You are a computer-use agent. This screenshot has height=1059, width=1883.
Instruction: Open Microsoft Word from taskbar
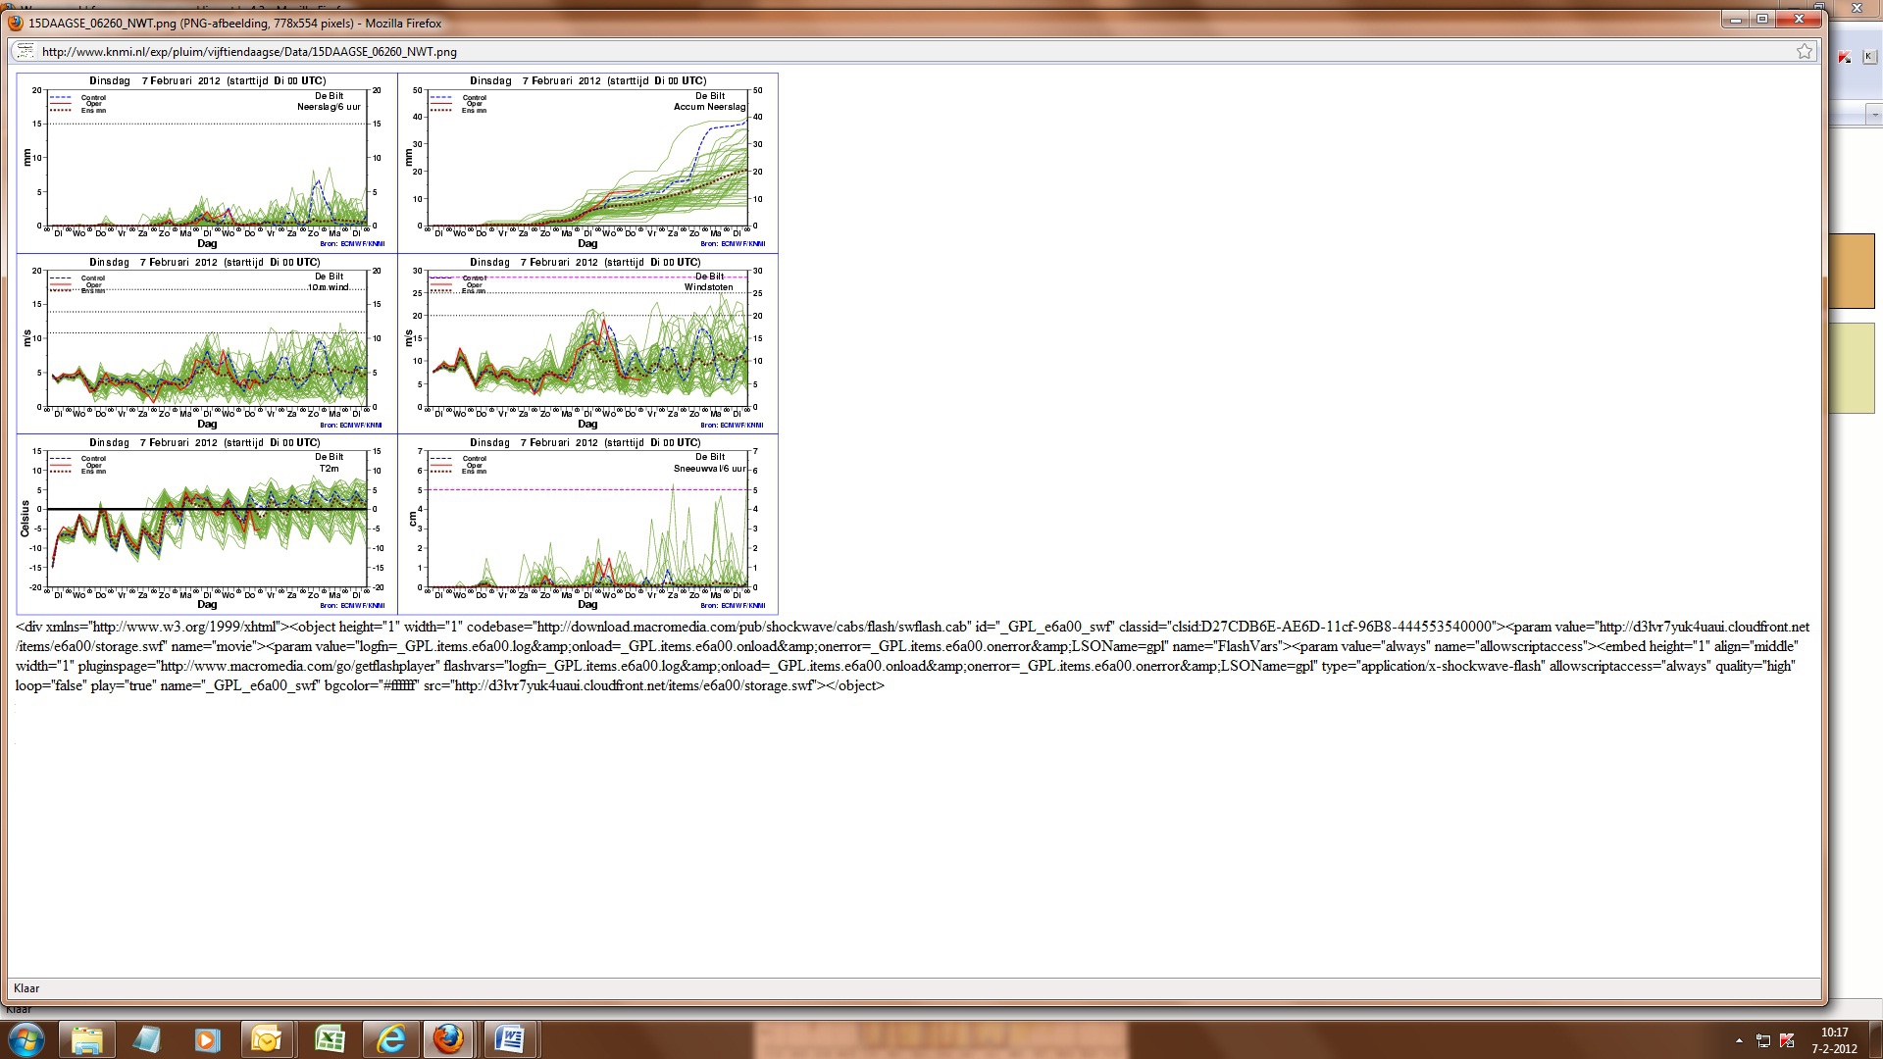(x=510, y=1039)
